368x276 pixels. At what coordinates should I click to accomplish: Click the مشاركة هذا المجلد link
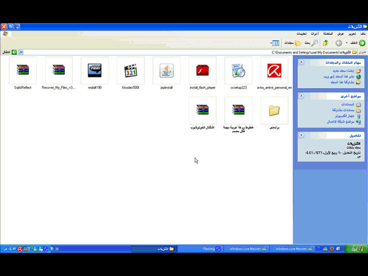point(343,82)
